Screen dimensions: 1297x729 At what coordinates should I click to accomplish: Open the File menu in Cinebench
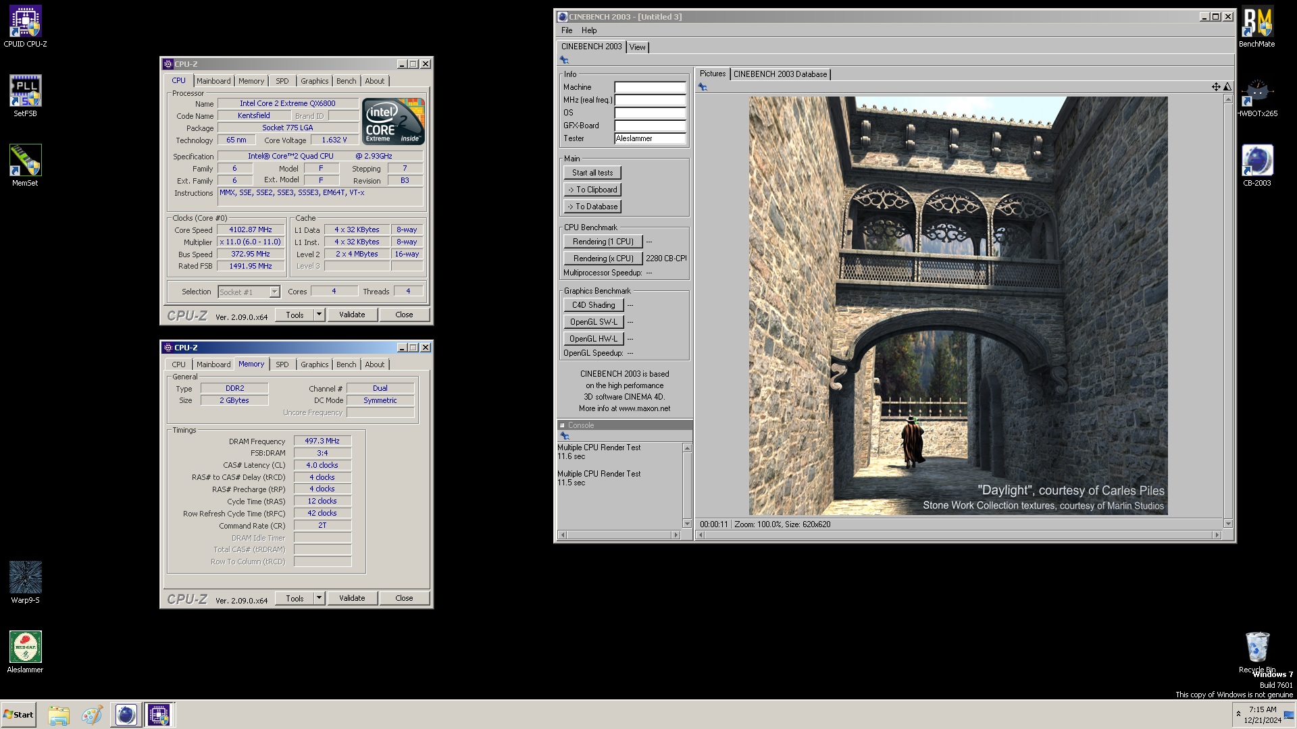coord(567,30)
